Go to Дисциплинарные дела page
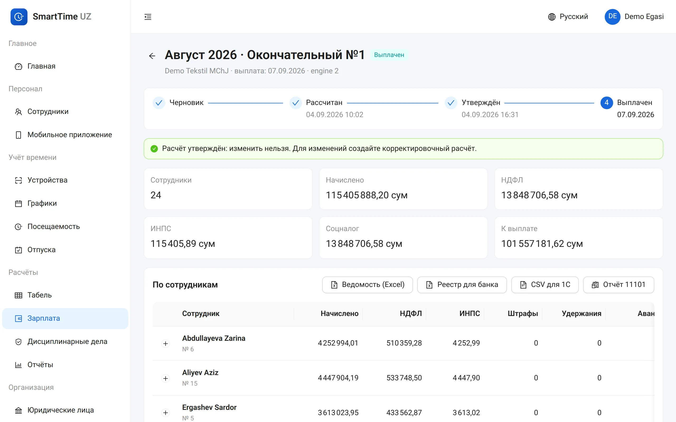 point(65,342)
